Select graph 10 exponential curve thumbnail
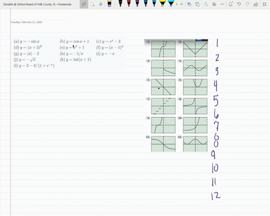The height and width of the screenshot is (216, 270). pos(195,125)
